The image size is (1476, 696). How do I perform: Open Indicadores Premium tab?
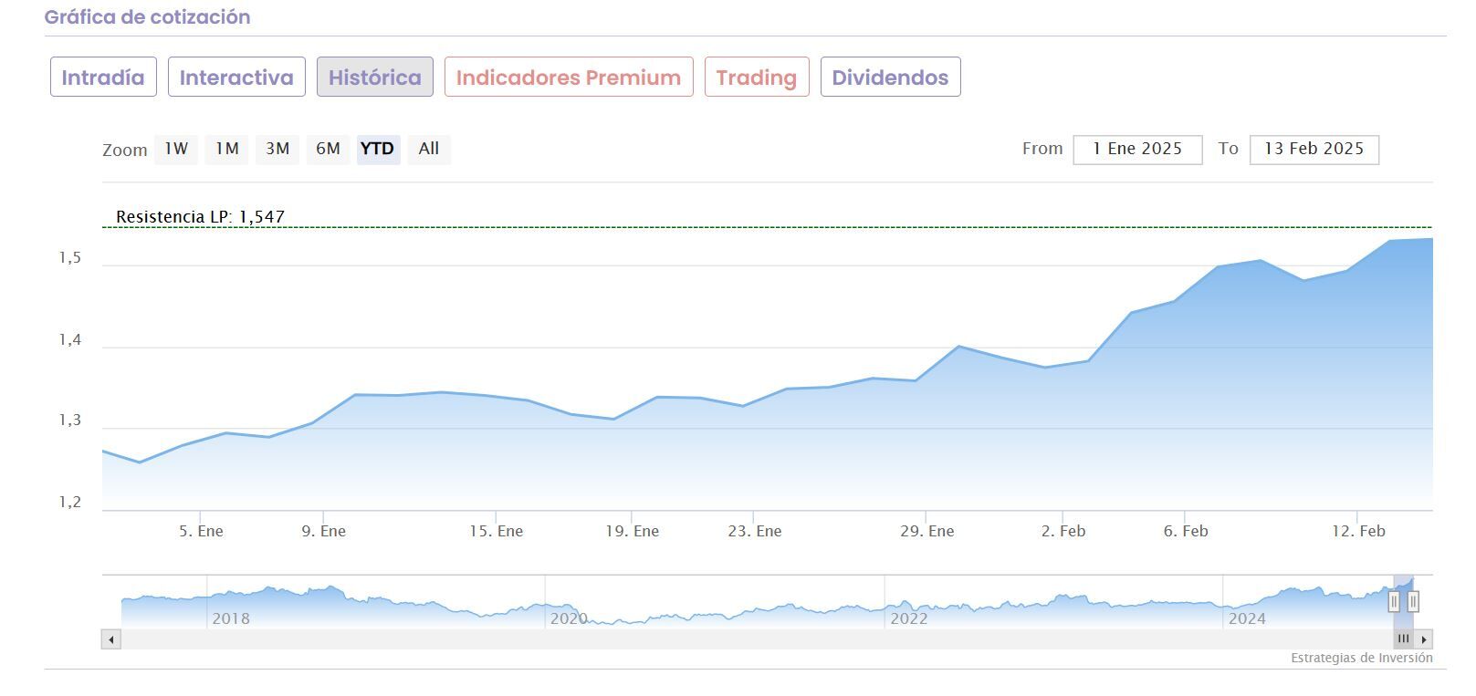569,77
